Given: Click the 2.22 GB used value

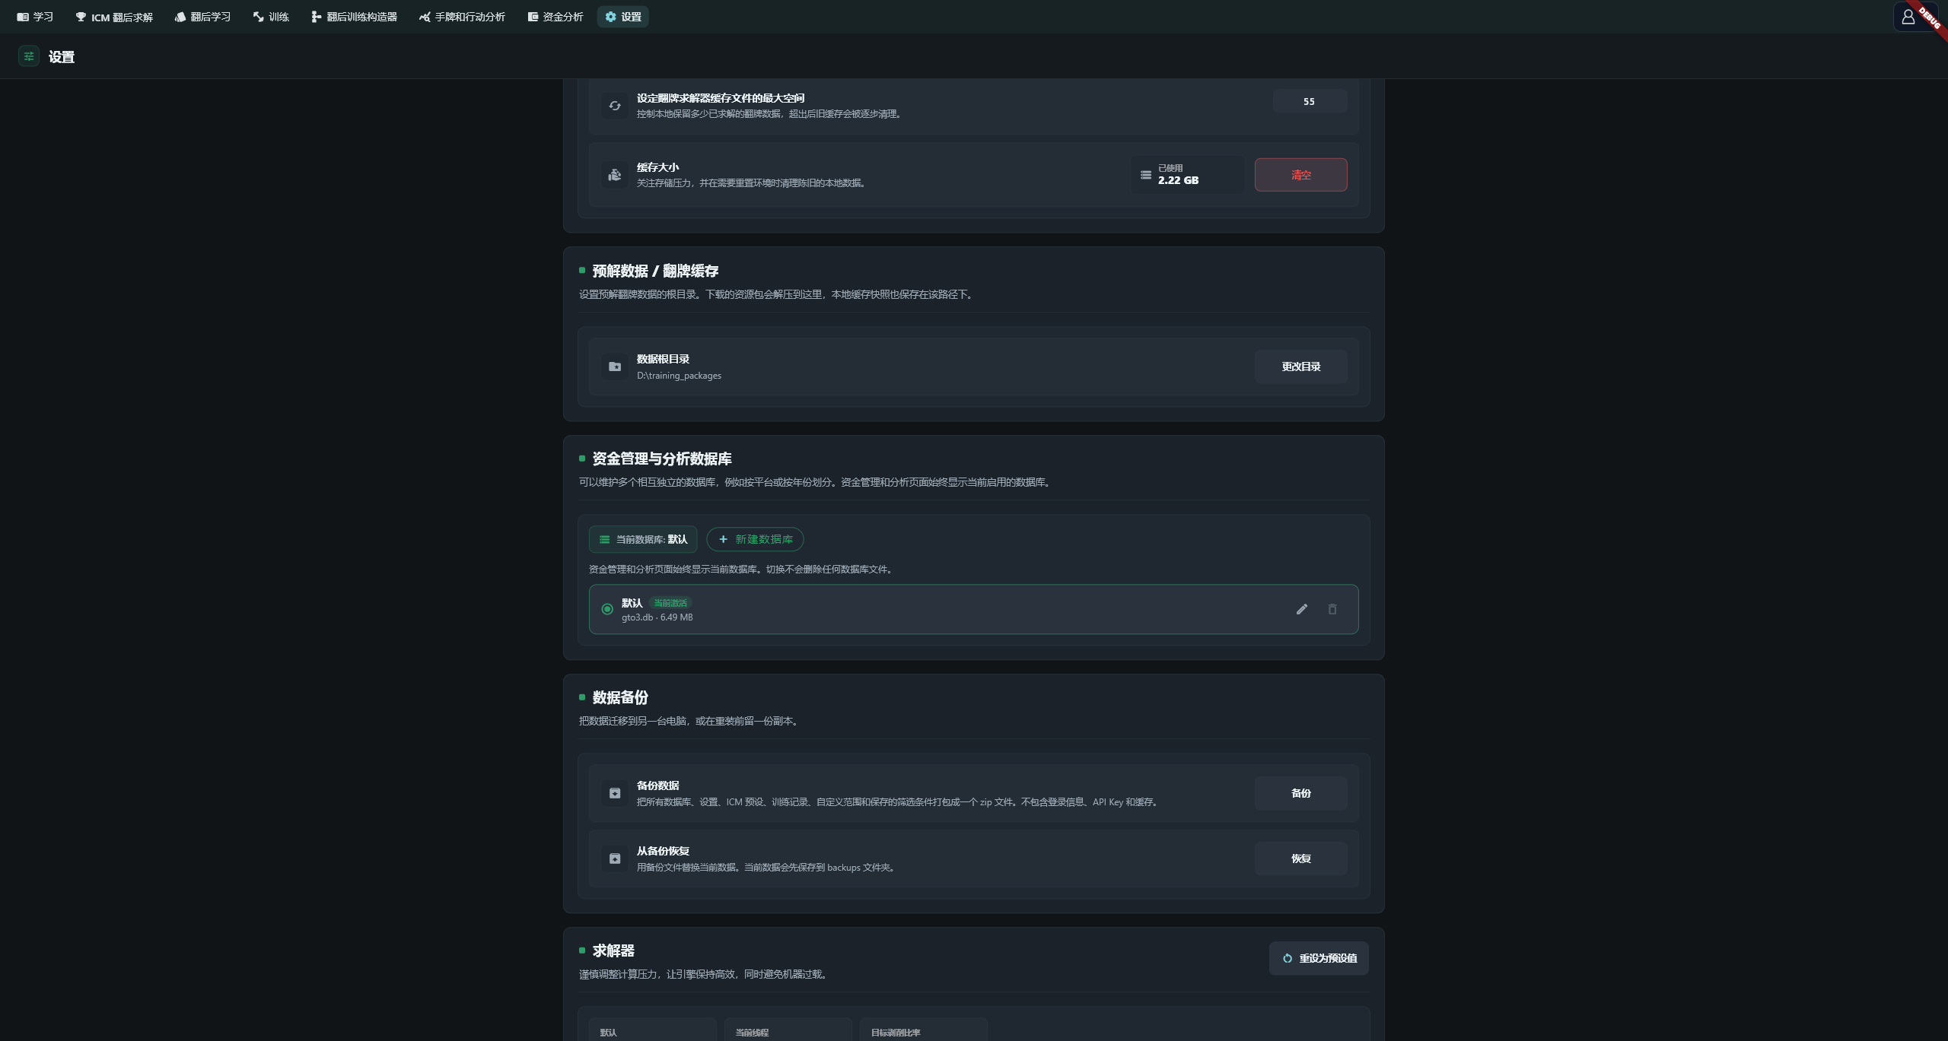Looking at the screenshot, I should click(x=1178, y=180).
